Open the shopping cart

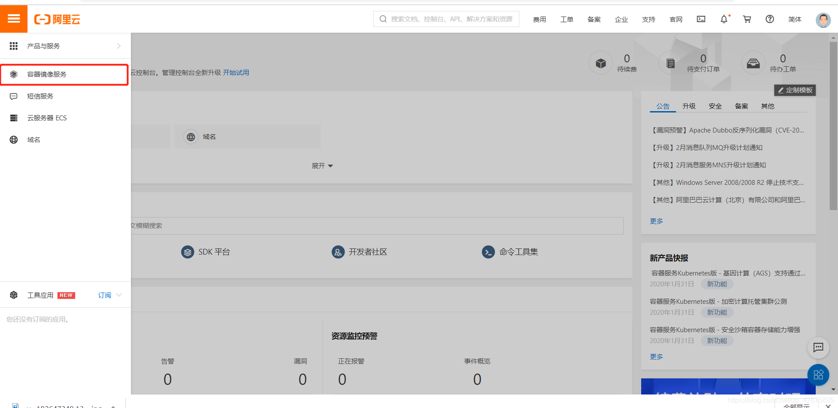click(x=747, y=19)
